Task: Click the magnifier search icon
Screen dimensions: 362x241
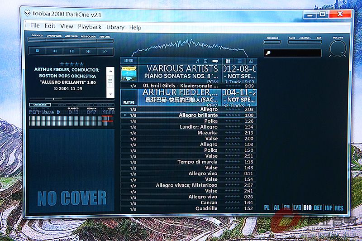Action: pyautogui.click(x=268, y=53)
